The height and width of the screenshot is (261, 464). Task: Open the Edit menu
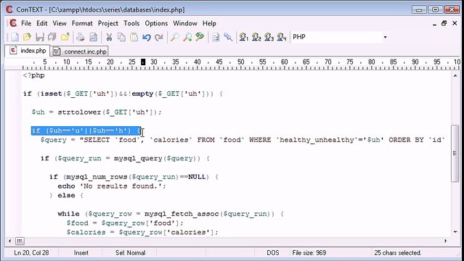(x=41, y=23)
